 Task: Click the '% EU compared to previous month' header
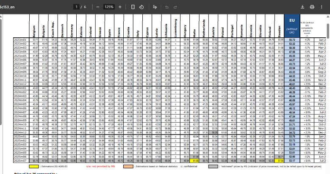click(x=307, y=29)
